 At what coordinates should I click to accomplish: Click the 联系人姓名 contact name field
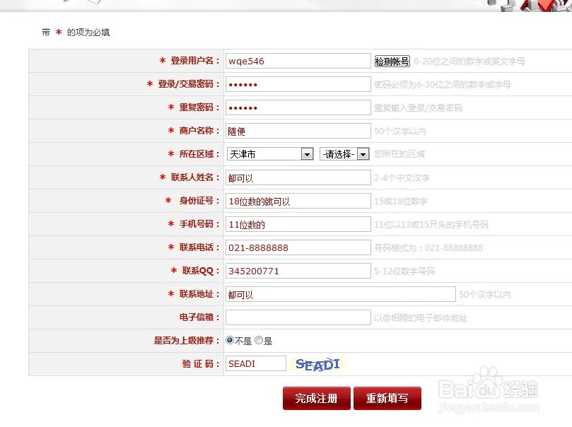click(297, 177)
